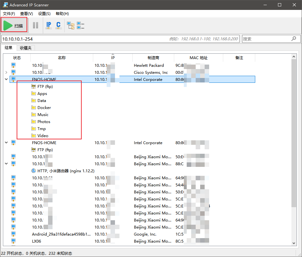
Task: Open the 帮助(H) menu
Action: click(x=62, y=14)
